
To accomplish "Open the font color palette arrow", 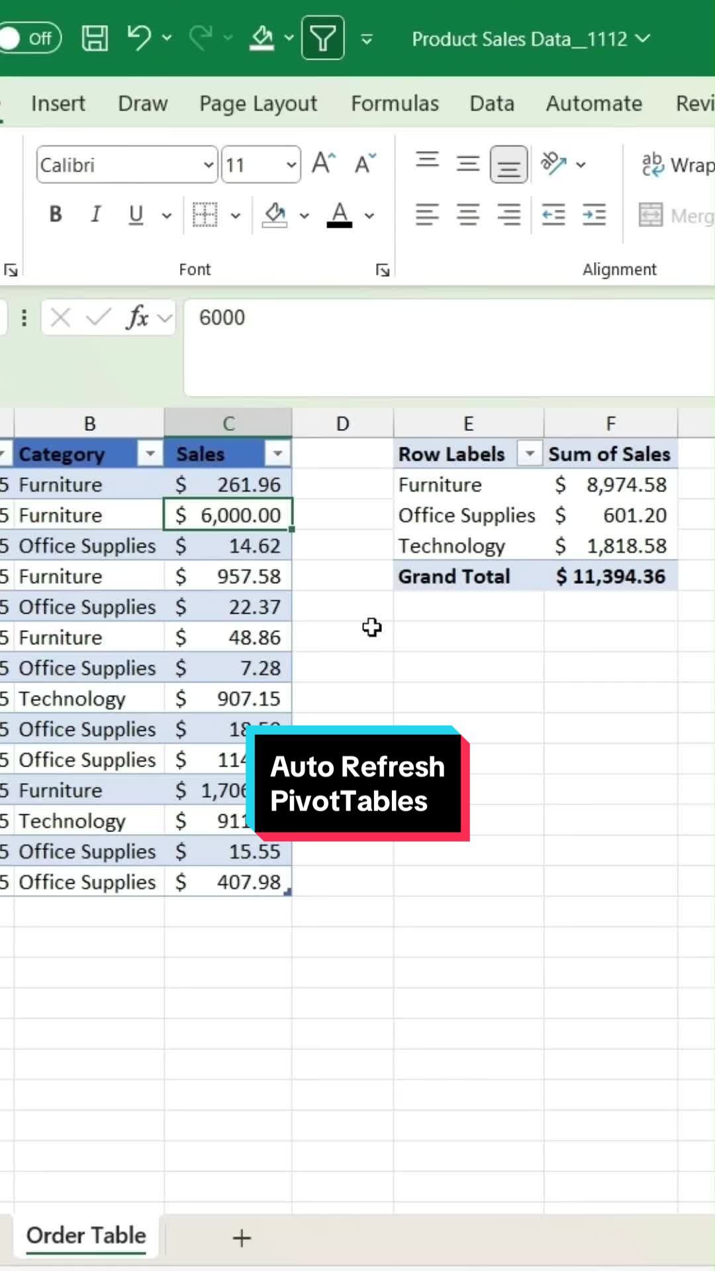I will coord(369,215).
